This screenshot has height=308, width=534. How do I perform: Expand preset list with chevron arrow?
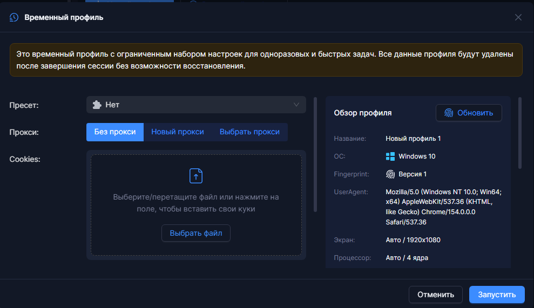(x=296, y=105)
